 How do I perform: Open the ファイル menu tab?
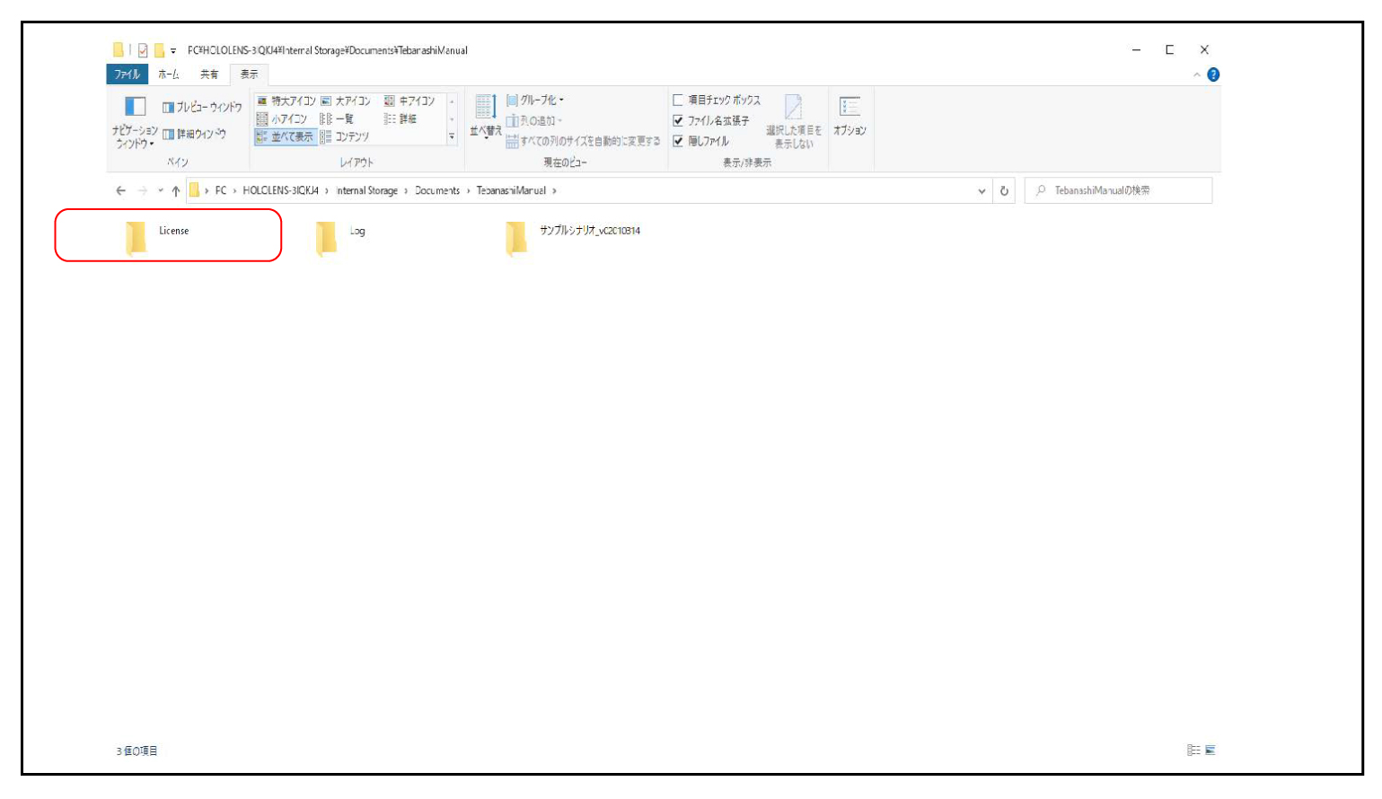point(127,75)
